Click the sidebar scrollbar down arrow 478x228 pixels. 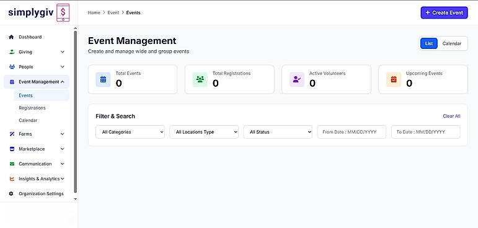coord(75,199)
